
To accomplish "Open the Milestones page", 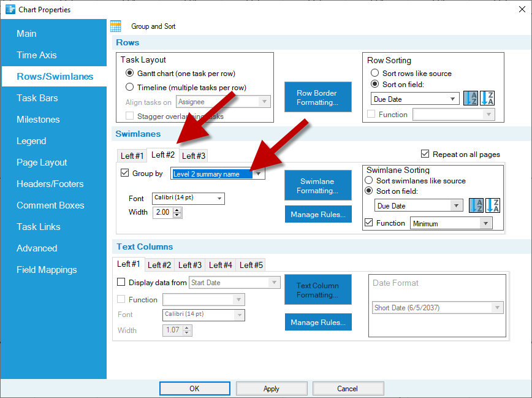I will pyautogui.click(x=38, y=119).
